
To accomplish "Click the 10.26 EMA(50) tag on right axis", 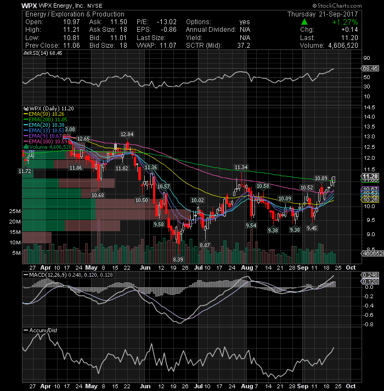I will click(x=370, y=200).
